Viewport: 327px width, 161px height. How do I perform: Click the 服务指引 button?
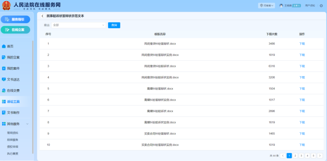point(15,20)
